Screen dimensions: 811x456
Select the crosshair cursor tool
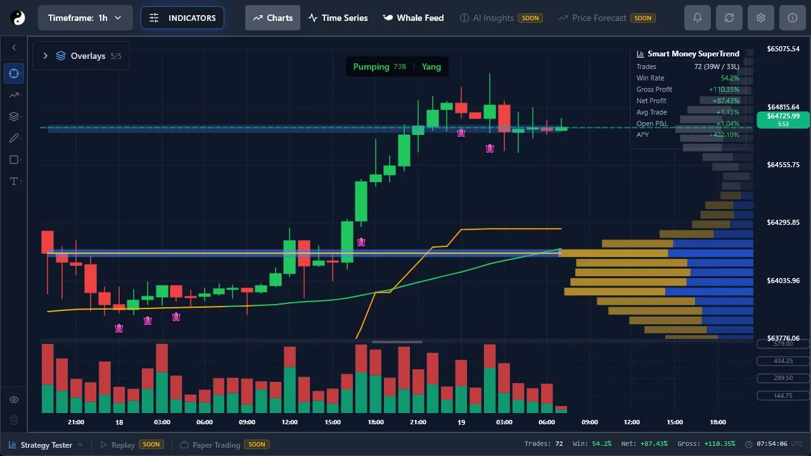(14, 73)
